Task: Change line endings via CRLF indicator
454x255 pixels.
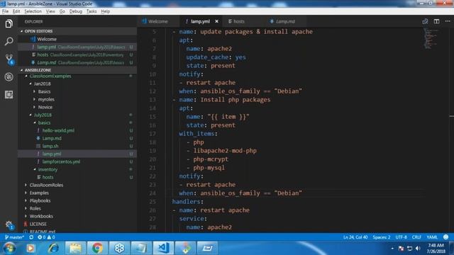Action: pos(416,237)
